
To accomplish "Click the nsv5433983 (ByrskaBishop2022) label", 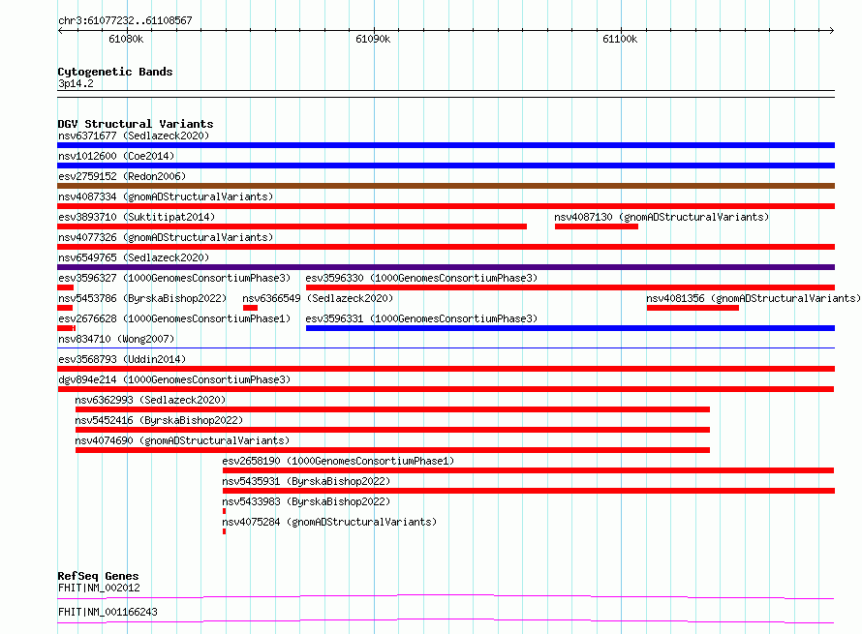I will click(x=306, y=501).
